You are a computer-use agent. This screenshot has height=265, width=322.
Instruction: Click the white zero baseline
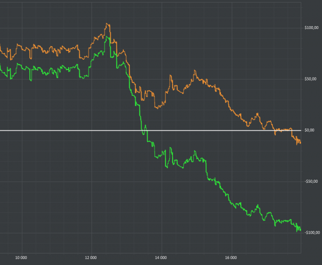(150, 130)
